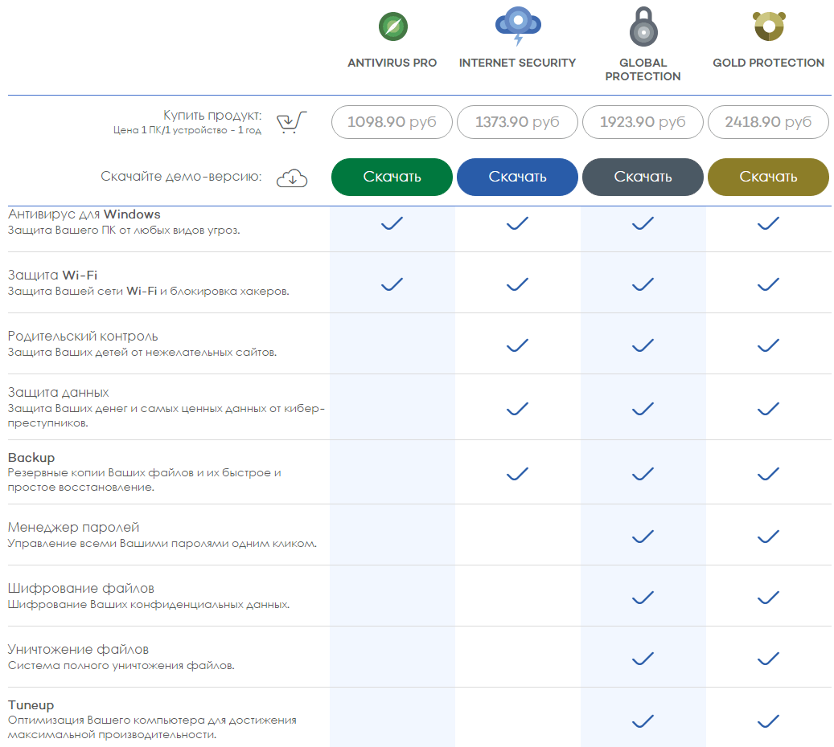Click the shopping cart icon

(291, 122)
